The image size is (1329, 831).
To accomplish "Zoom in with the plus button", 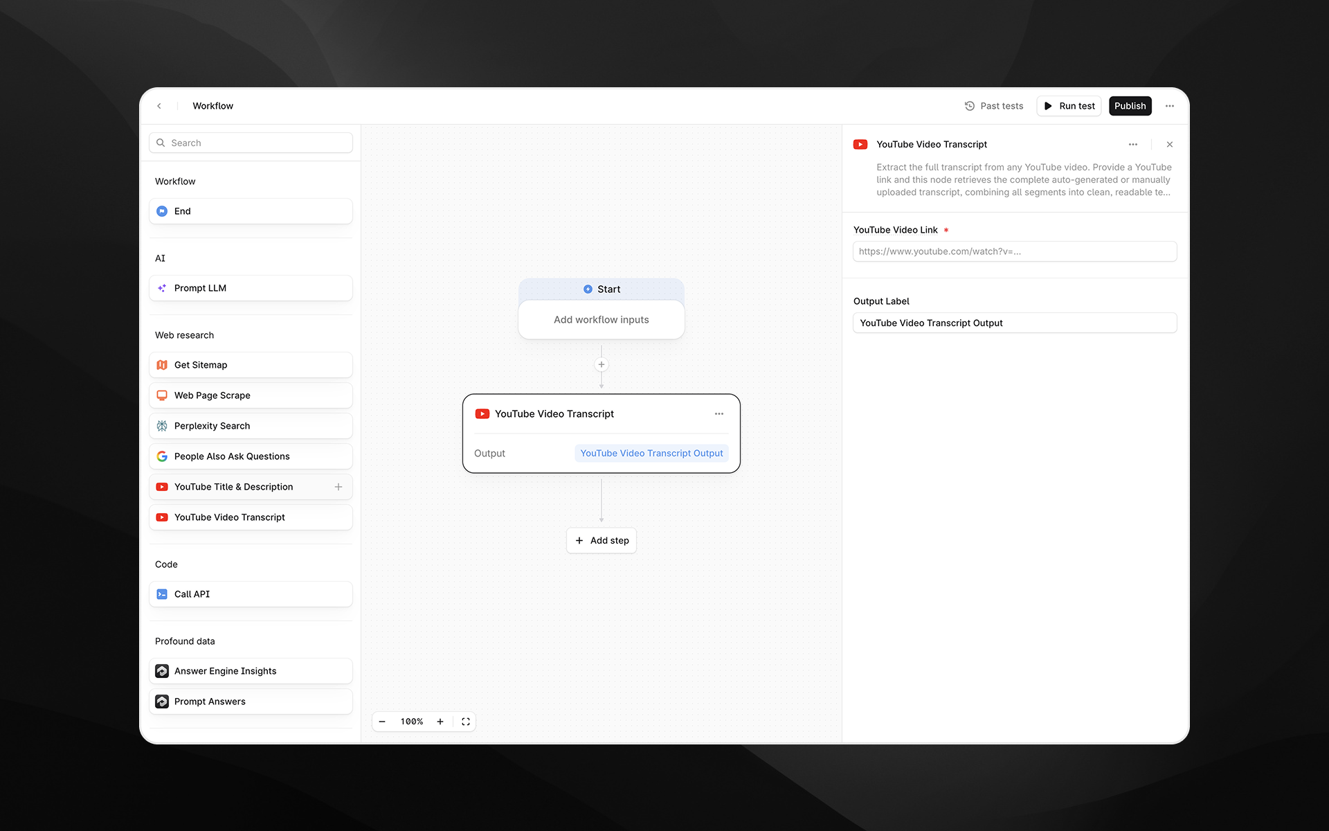I will (440, 722).
